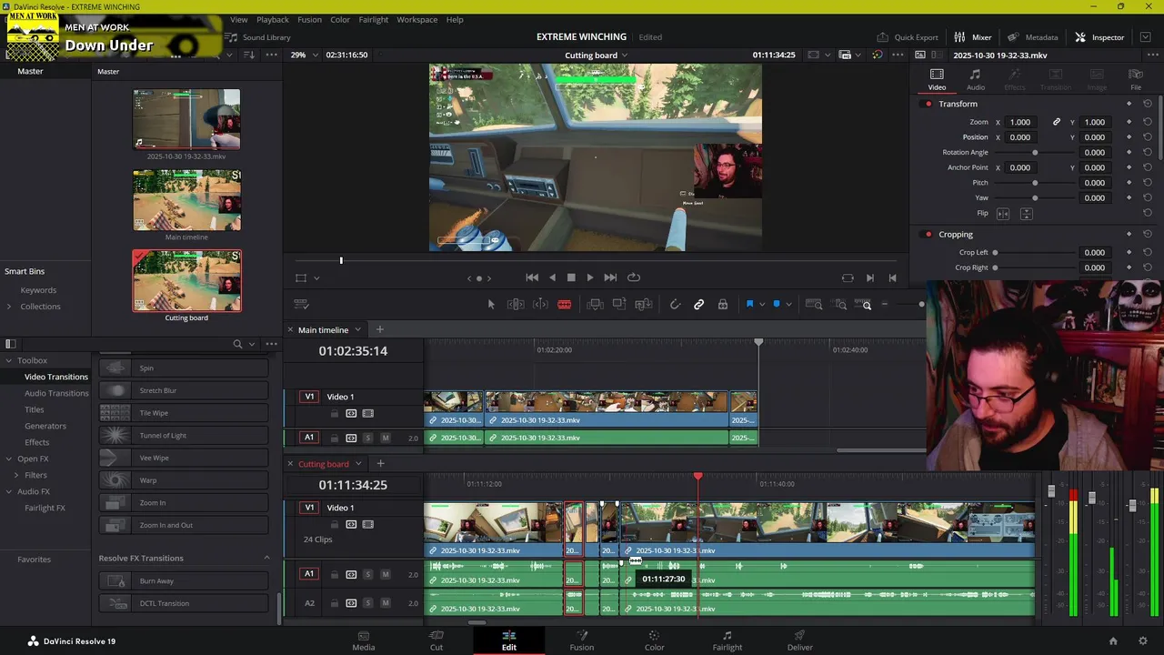
Task: Switch to the Audio inspector tab
Action: pos(975,80)
